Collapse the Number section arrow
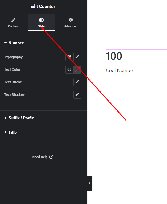 pyautogui.click(x=5, y=43)
